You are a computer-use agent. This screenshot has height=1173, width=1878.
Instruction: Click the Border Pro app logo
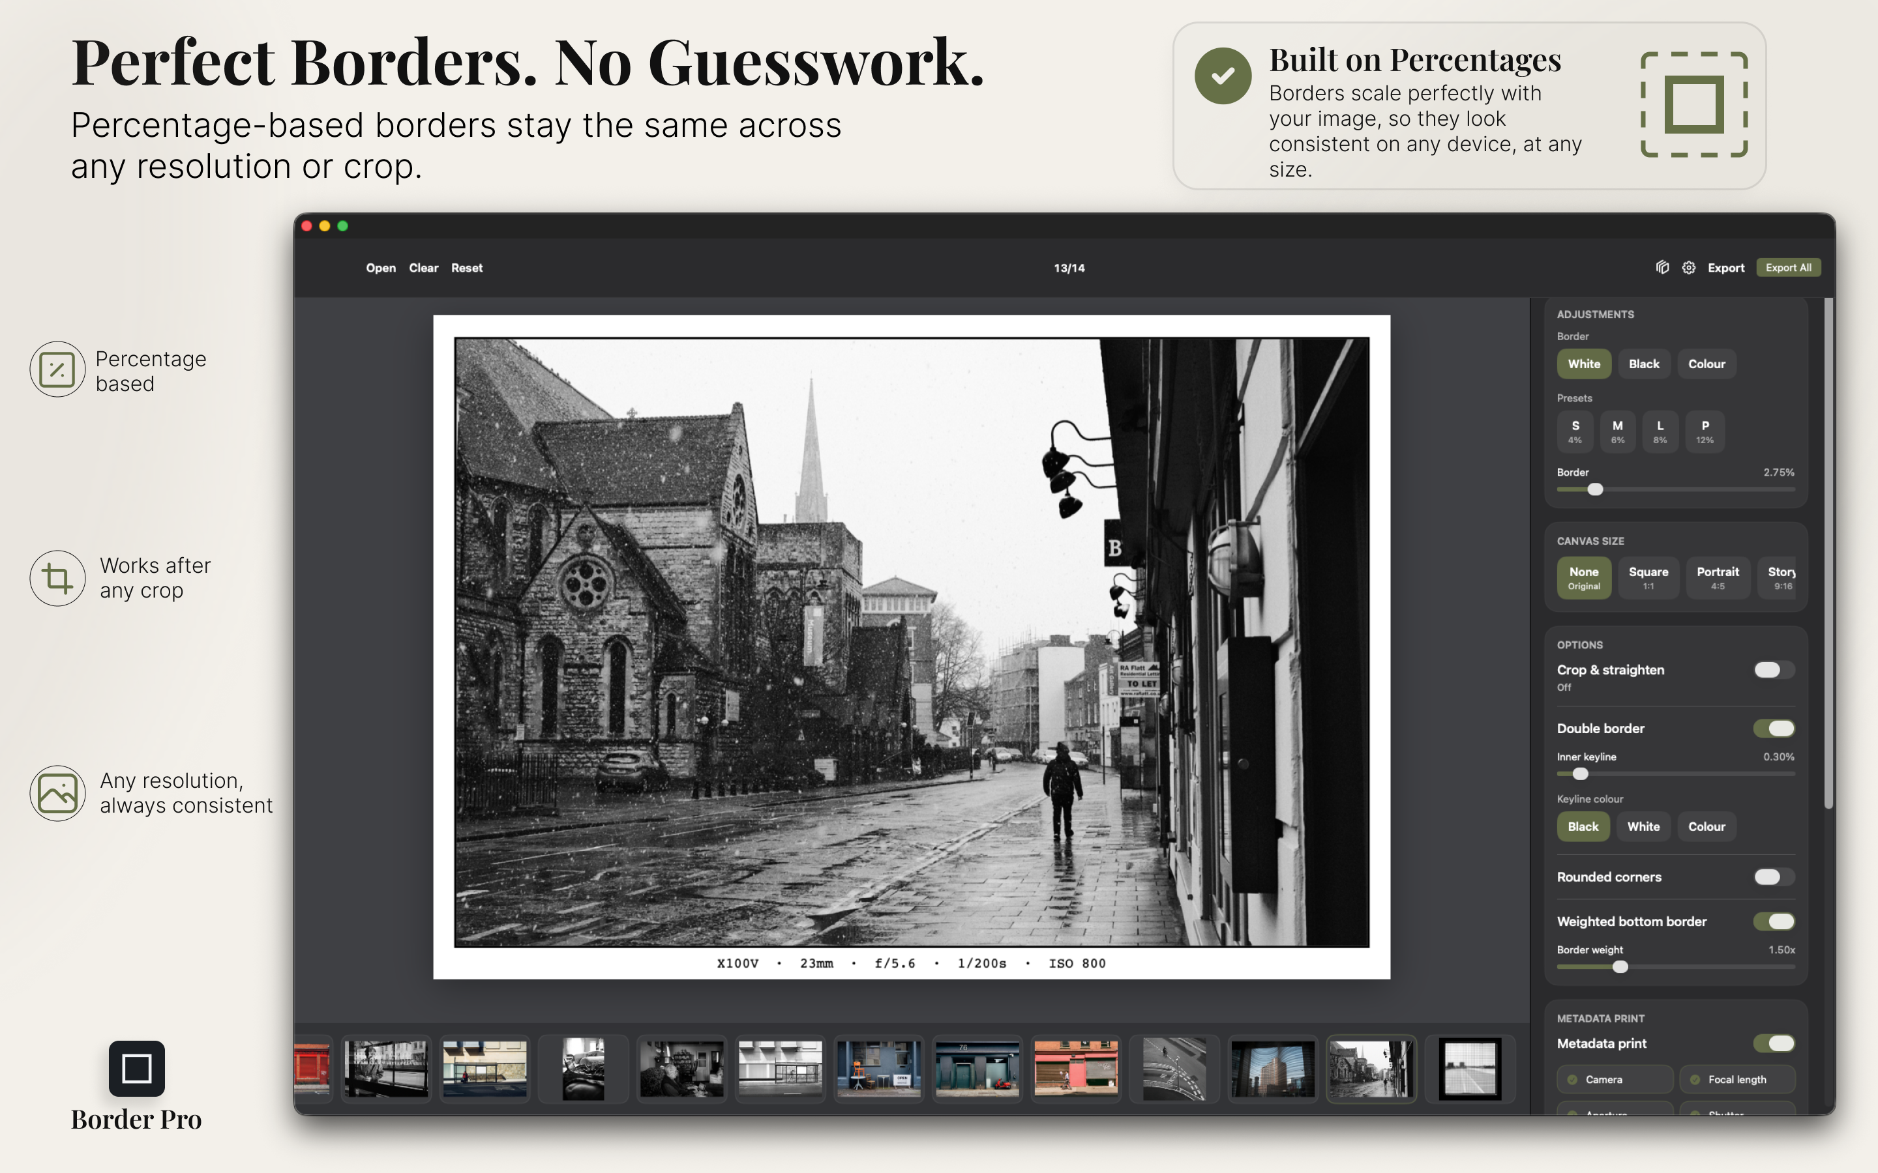pyautogui.click(x=136, y=1068)
